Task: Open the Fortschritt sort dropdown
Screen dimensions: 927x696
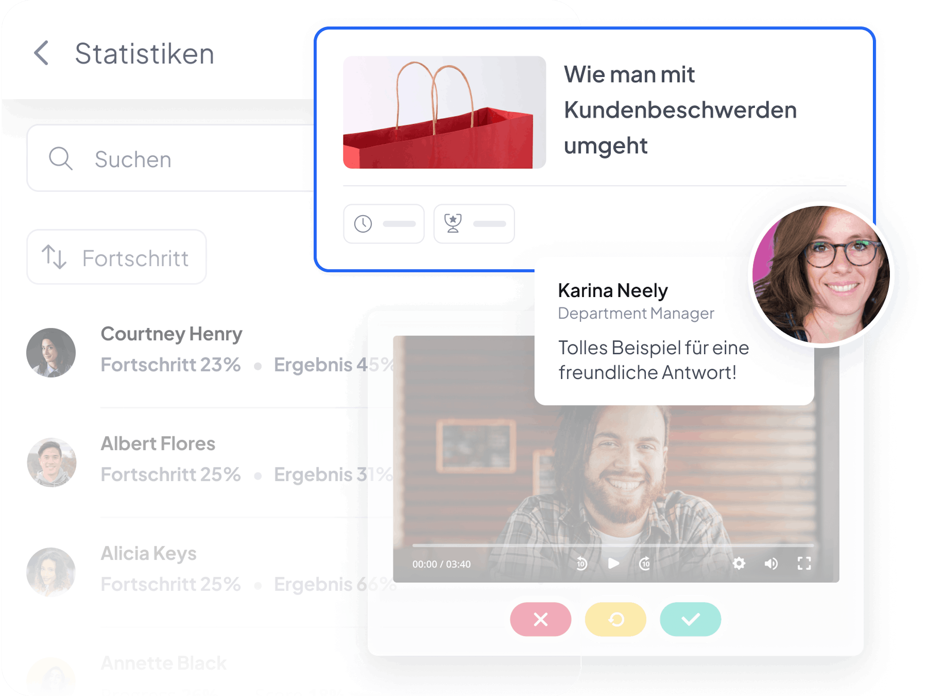Action: (117, 257)
